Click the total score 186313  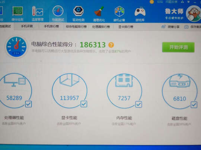pos(93,45)
